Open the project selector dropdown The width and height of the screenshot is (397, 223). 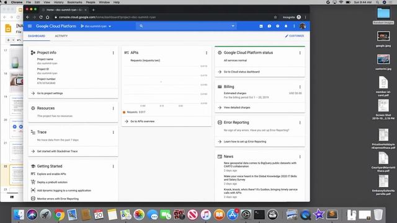coord(96,26)
